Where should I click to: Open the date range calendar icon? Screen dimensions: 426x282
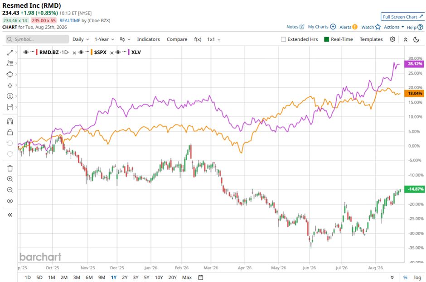201,277
